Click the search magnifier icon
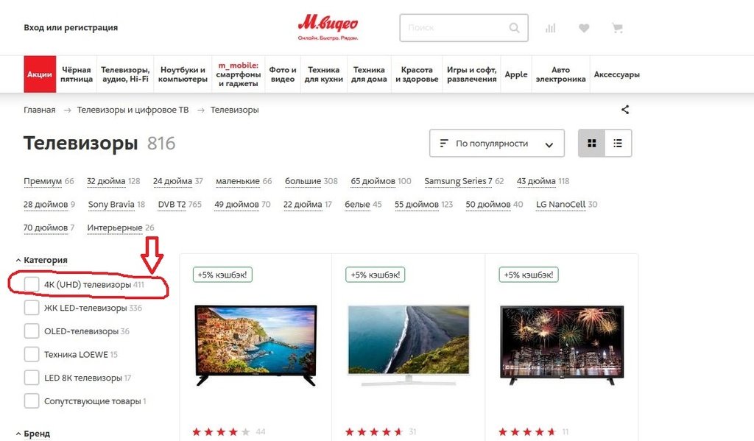 pyautogui.click(x=514, y=28)
